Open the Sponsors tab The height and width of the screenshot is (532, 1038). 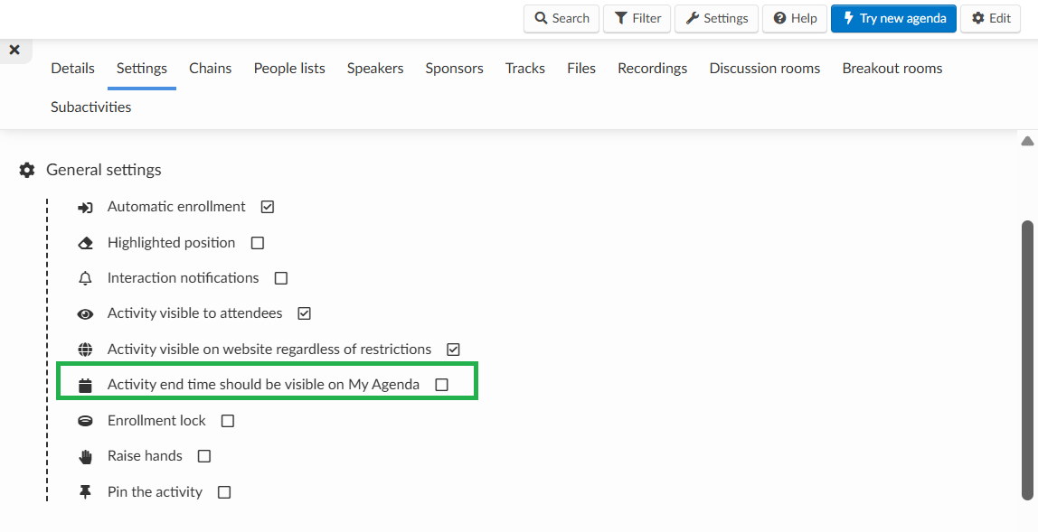[x=454, y=68]
